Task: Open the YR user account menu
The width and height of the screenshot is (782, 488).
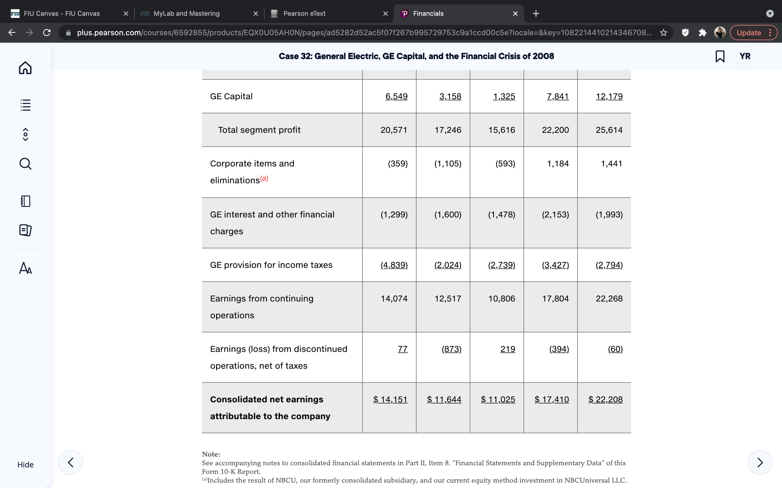Action: click(745, 56)
